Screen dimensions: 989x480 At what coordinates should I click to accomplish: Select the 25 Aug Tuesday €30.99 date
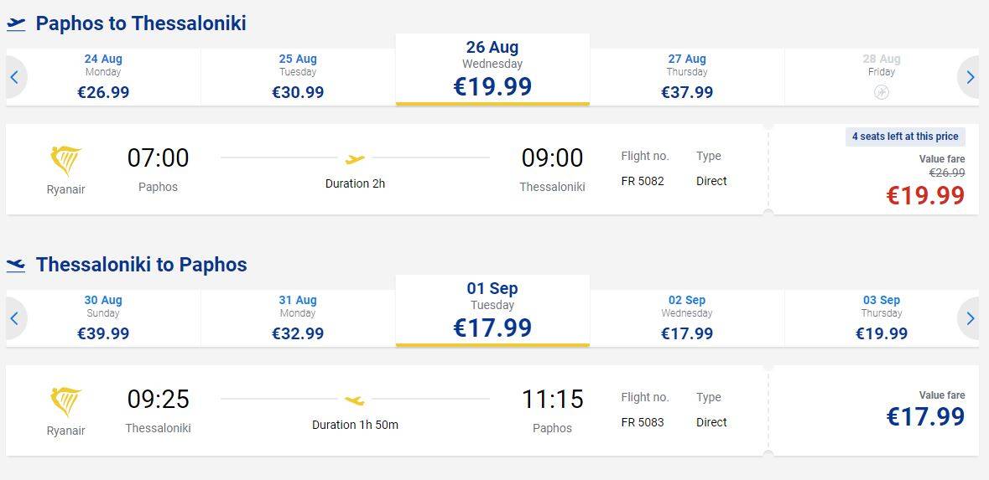click(298, 77)
